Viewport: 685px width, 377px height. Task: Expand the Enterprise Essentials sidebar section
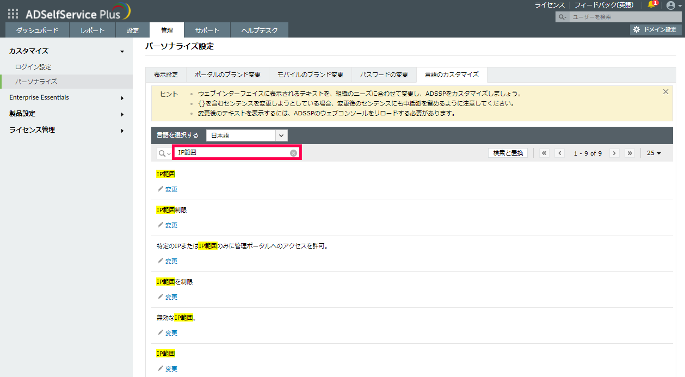click(65, 98)
